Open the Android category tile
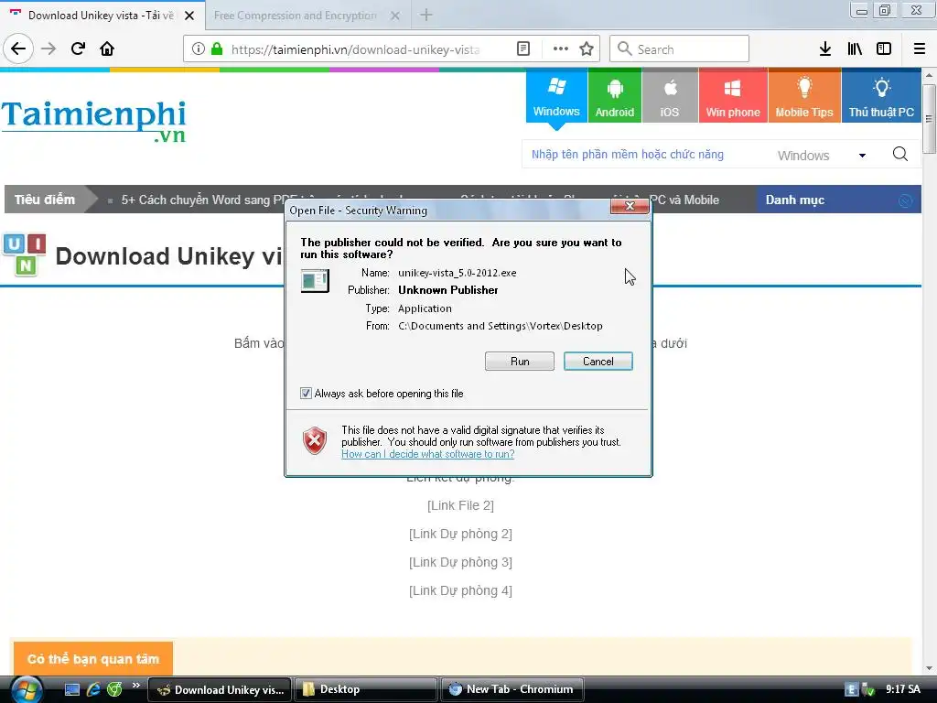This screenshot has height=703, width=937. (x=614, y=96)
